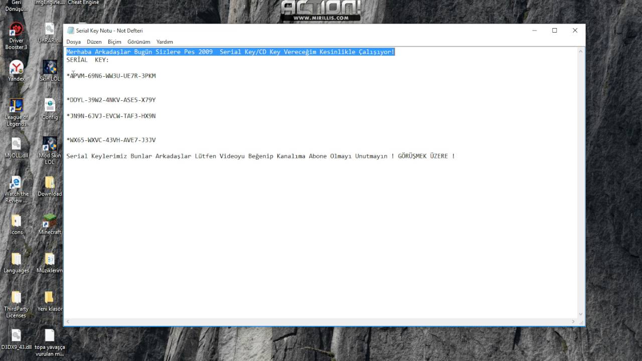The height and width of the screenshot is (361, 642).
Task: Click the vertical scrollbar up arrow
Action: tap(581, 52)
